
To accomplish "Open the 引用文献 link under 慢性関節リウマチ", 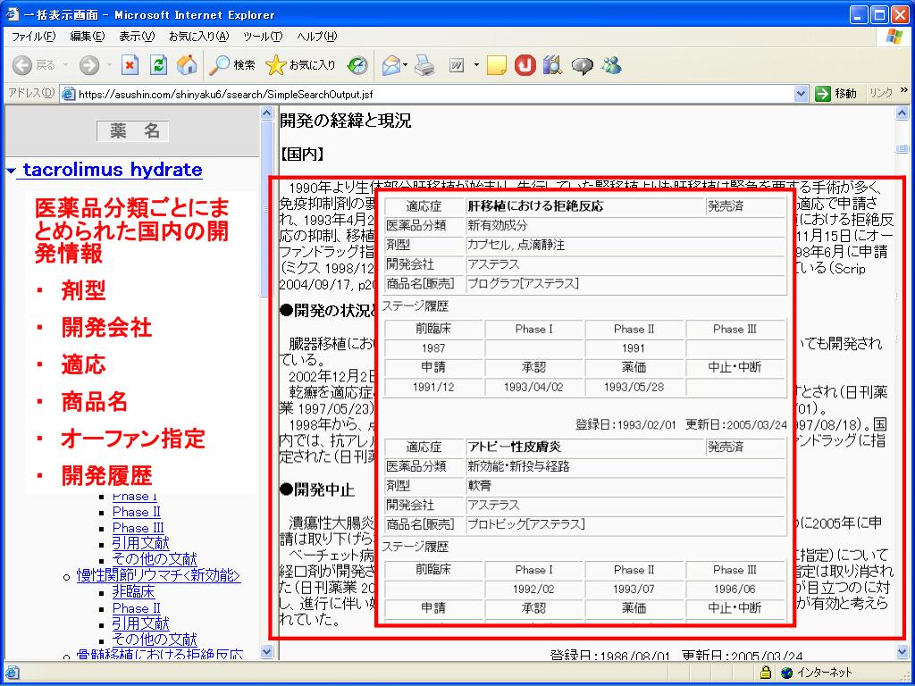I will click(x=140, y=623).
